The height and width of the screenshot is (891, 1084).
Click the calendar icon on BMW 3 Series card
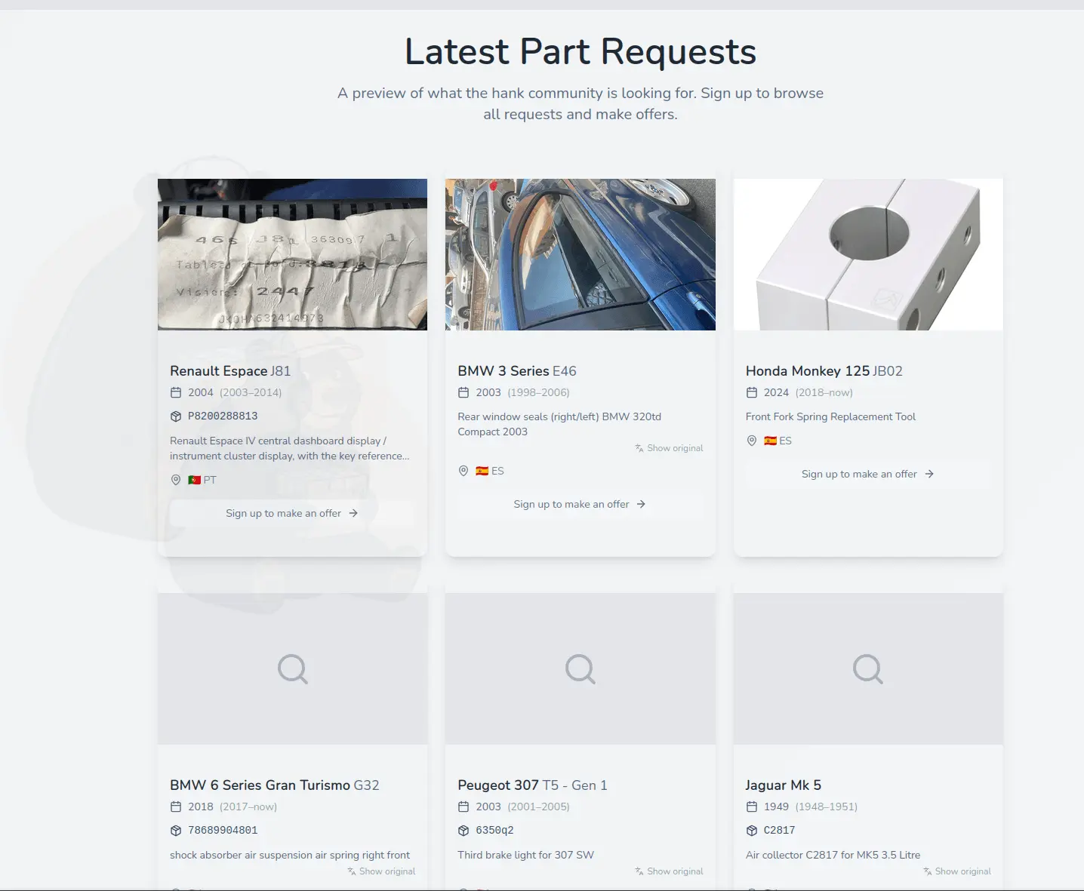(463, 392)
